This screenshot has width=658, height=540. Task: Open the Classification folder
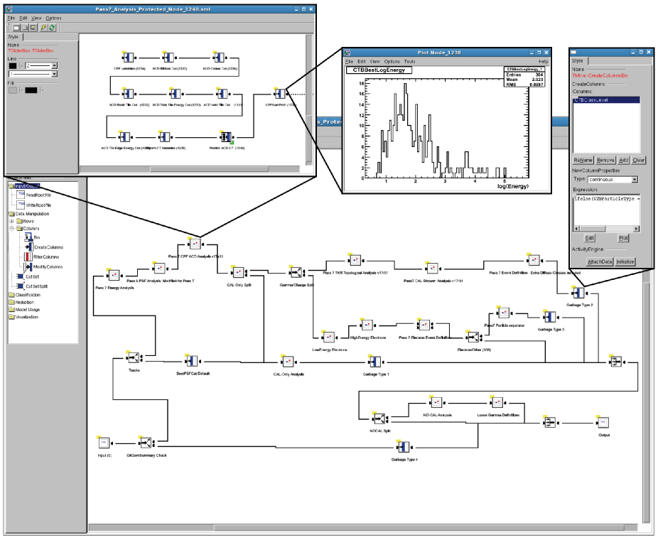pos(24,295)
